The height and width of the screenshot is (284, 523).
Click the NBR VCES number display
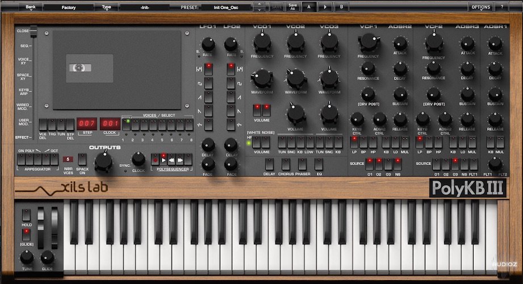click(68, 160)
